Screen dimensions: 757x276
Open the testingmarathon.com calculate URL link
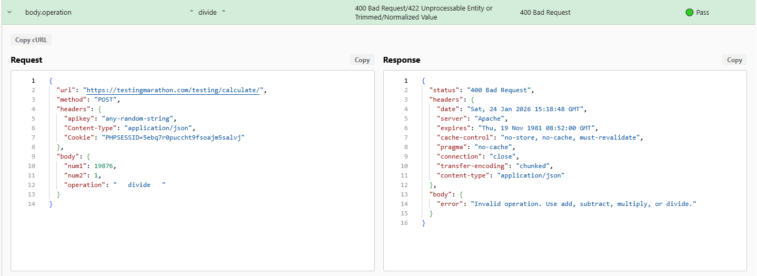click(x=173, y=90)
